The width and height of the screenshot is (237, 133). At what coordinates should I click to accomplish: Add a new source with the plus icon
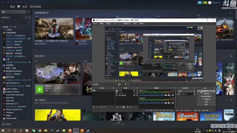tap(117, 107)
